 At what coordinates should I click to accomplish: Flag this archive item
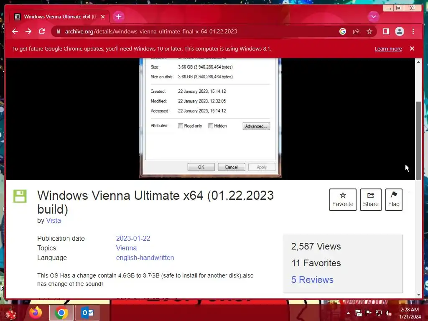click(x=394, y=199)
